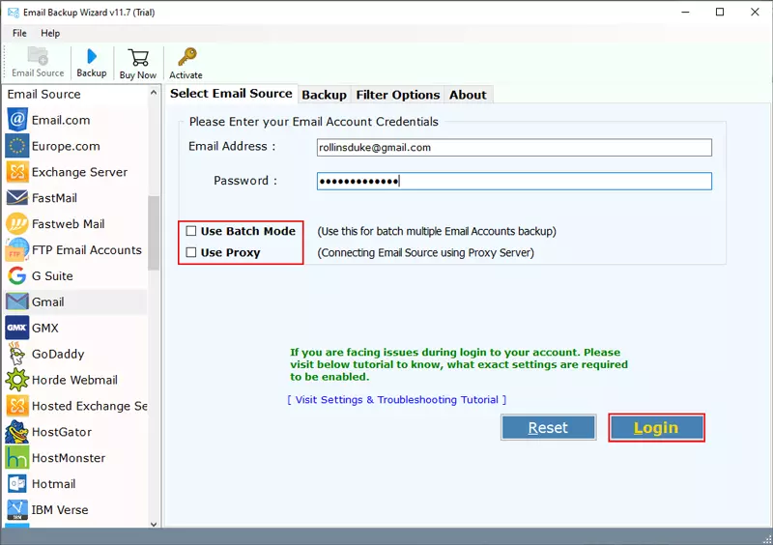Viewport: 773px width, 545px height.
Task: Select the HostGator mascot icon
Action: point(17,432)
